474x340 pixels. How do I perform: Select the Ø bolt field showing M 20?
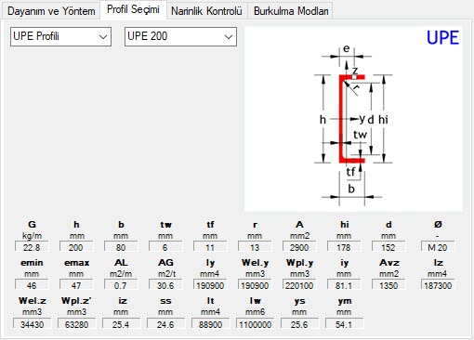click(x=438, y=247)
